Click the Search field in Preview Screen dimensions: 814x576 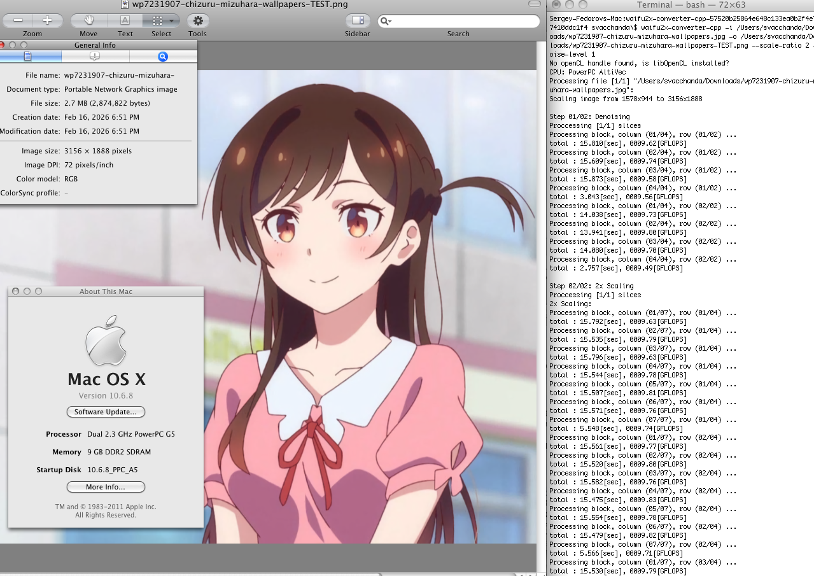[x=458, y=21]
